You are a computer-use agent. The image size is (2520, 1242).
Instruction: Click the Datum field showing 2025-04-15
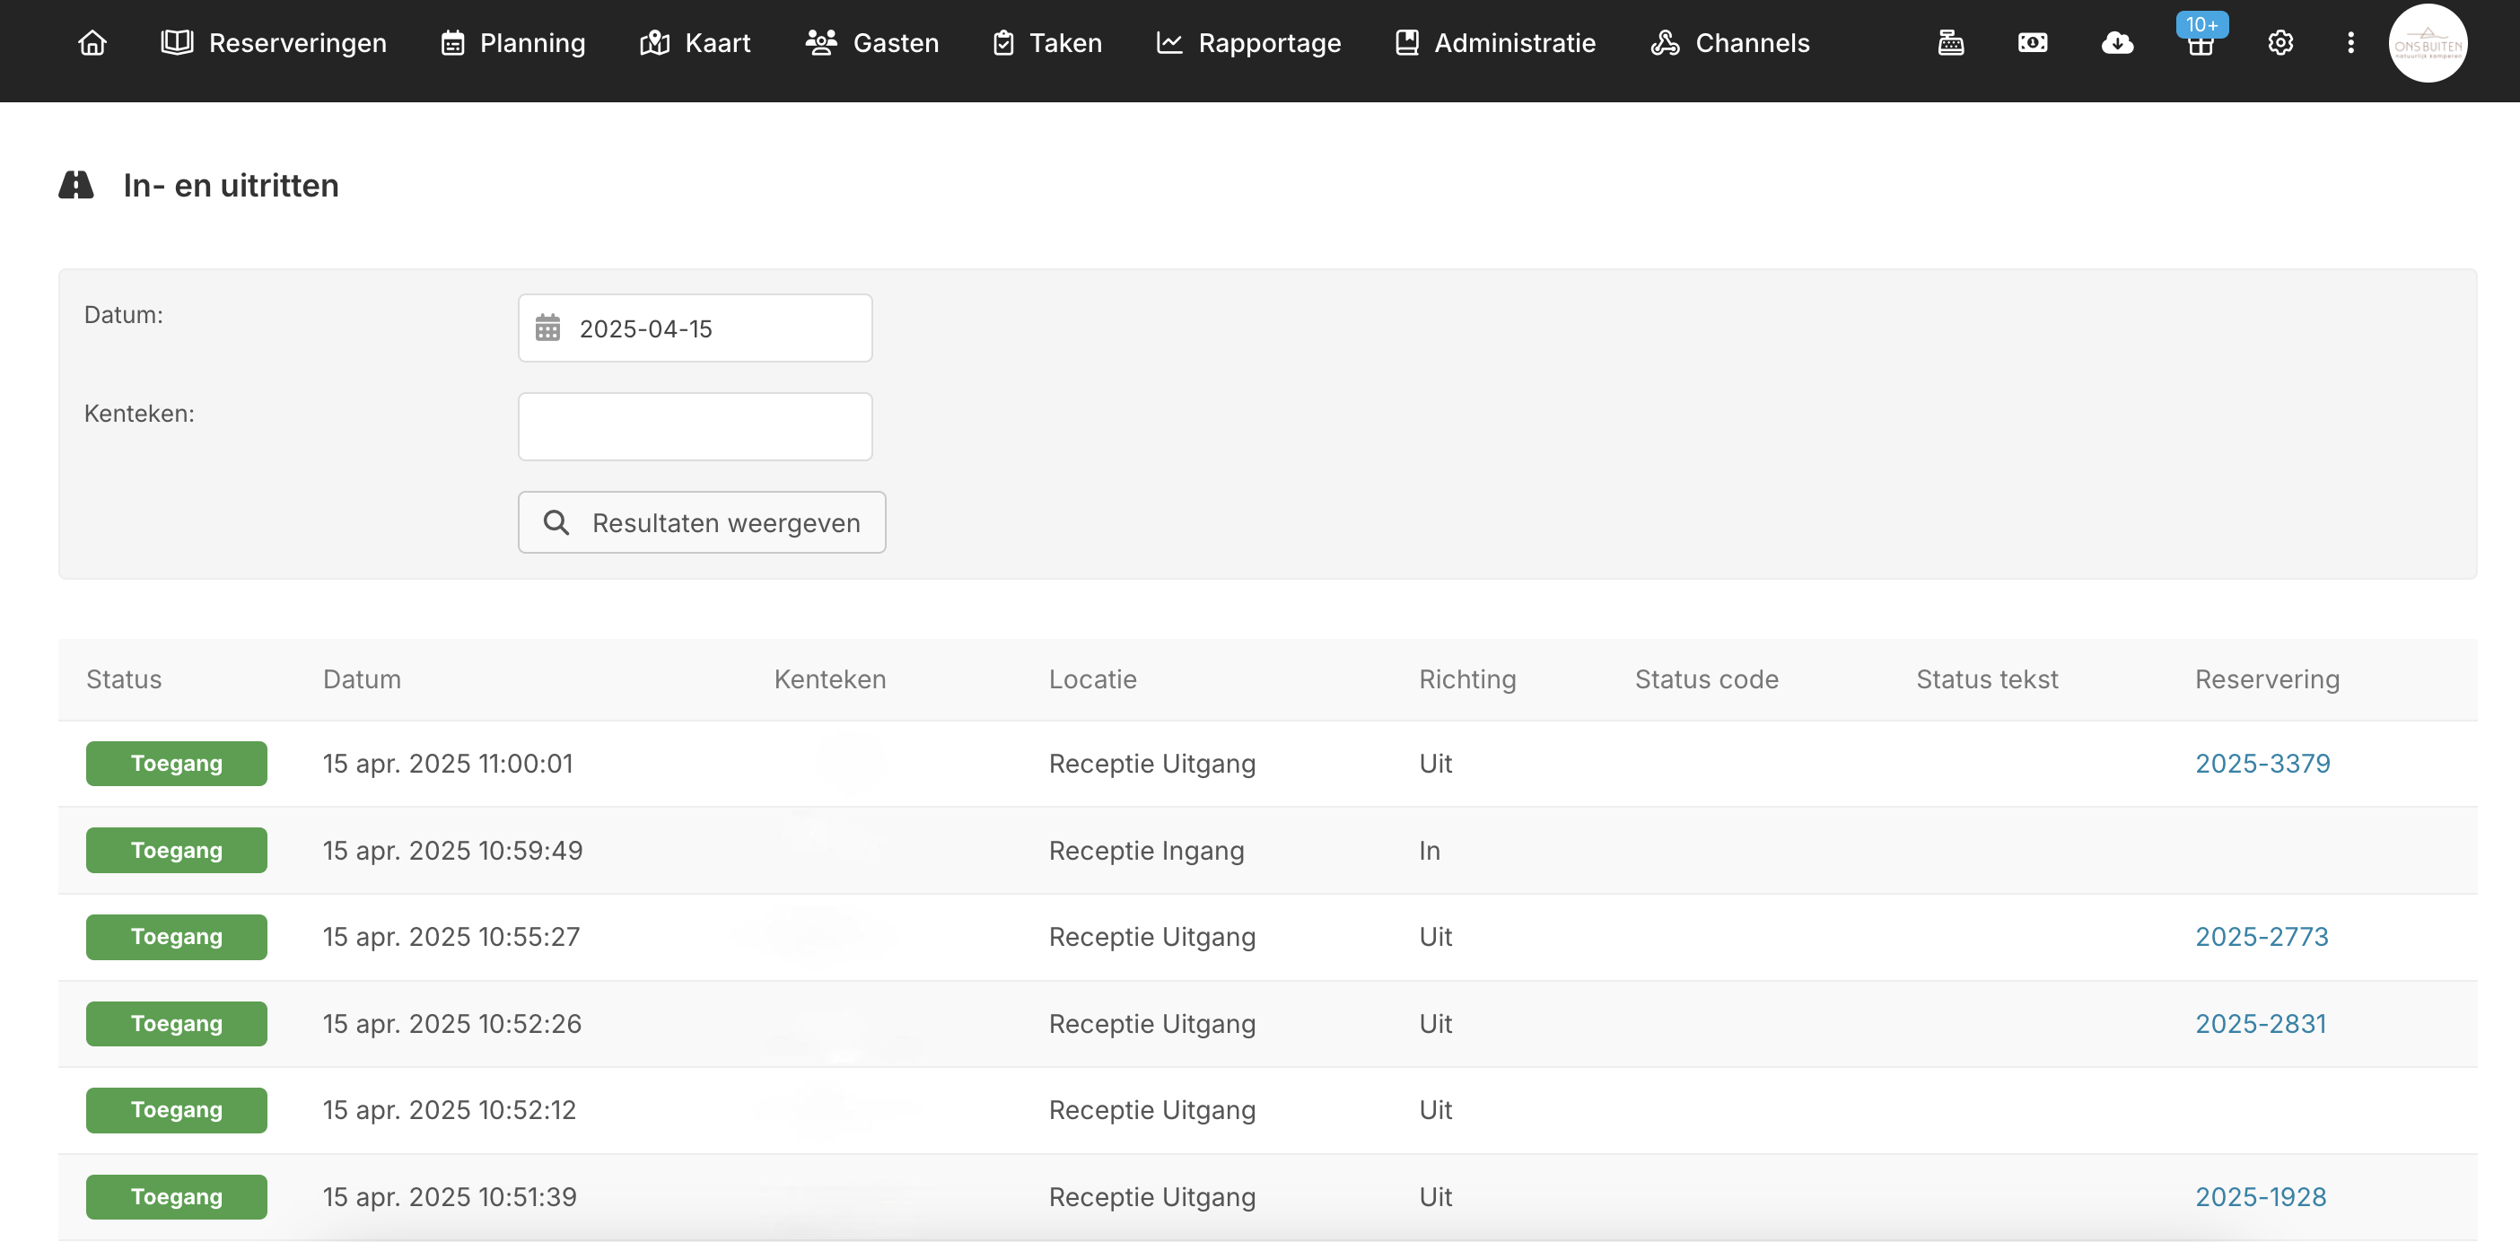point(695,328)
